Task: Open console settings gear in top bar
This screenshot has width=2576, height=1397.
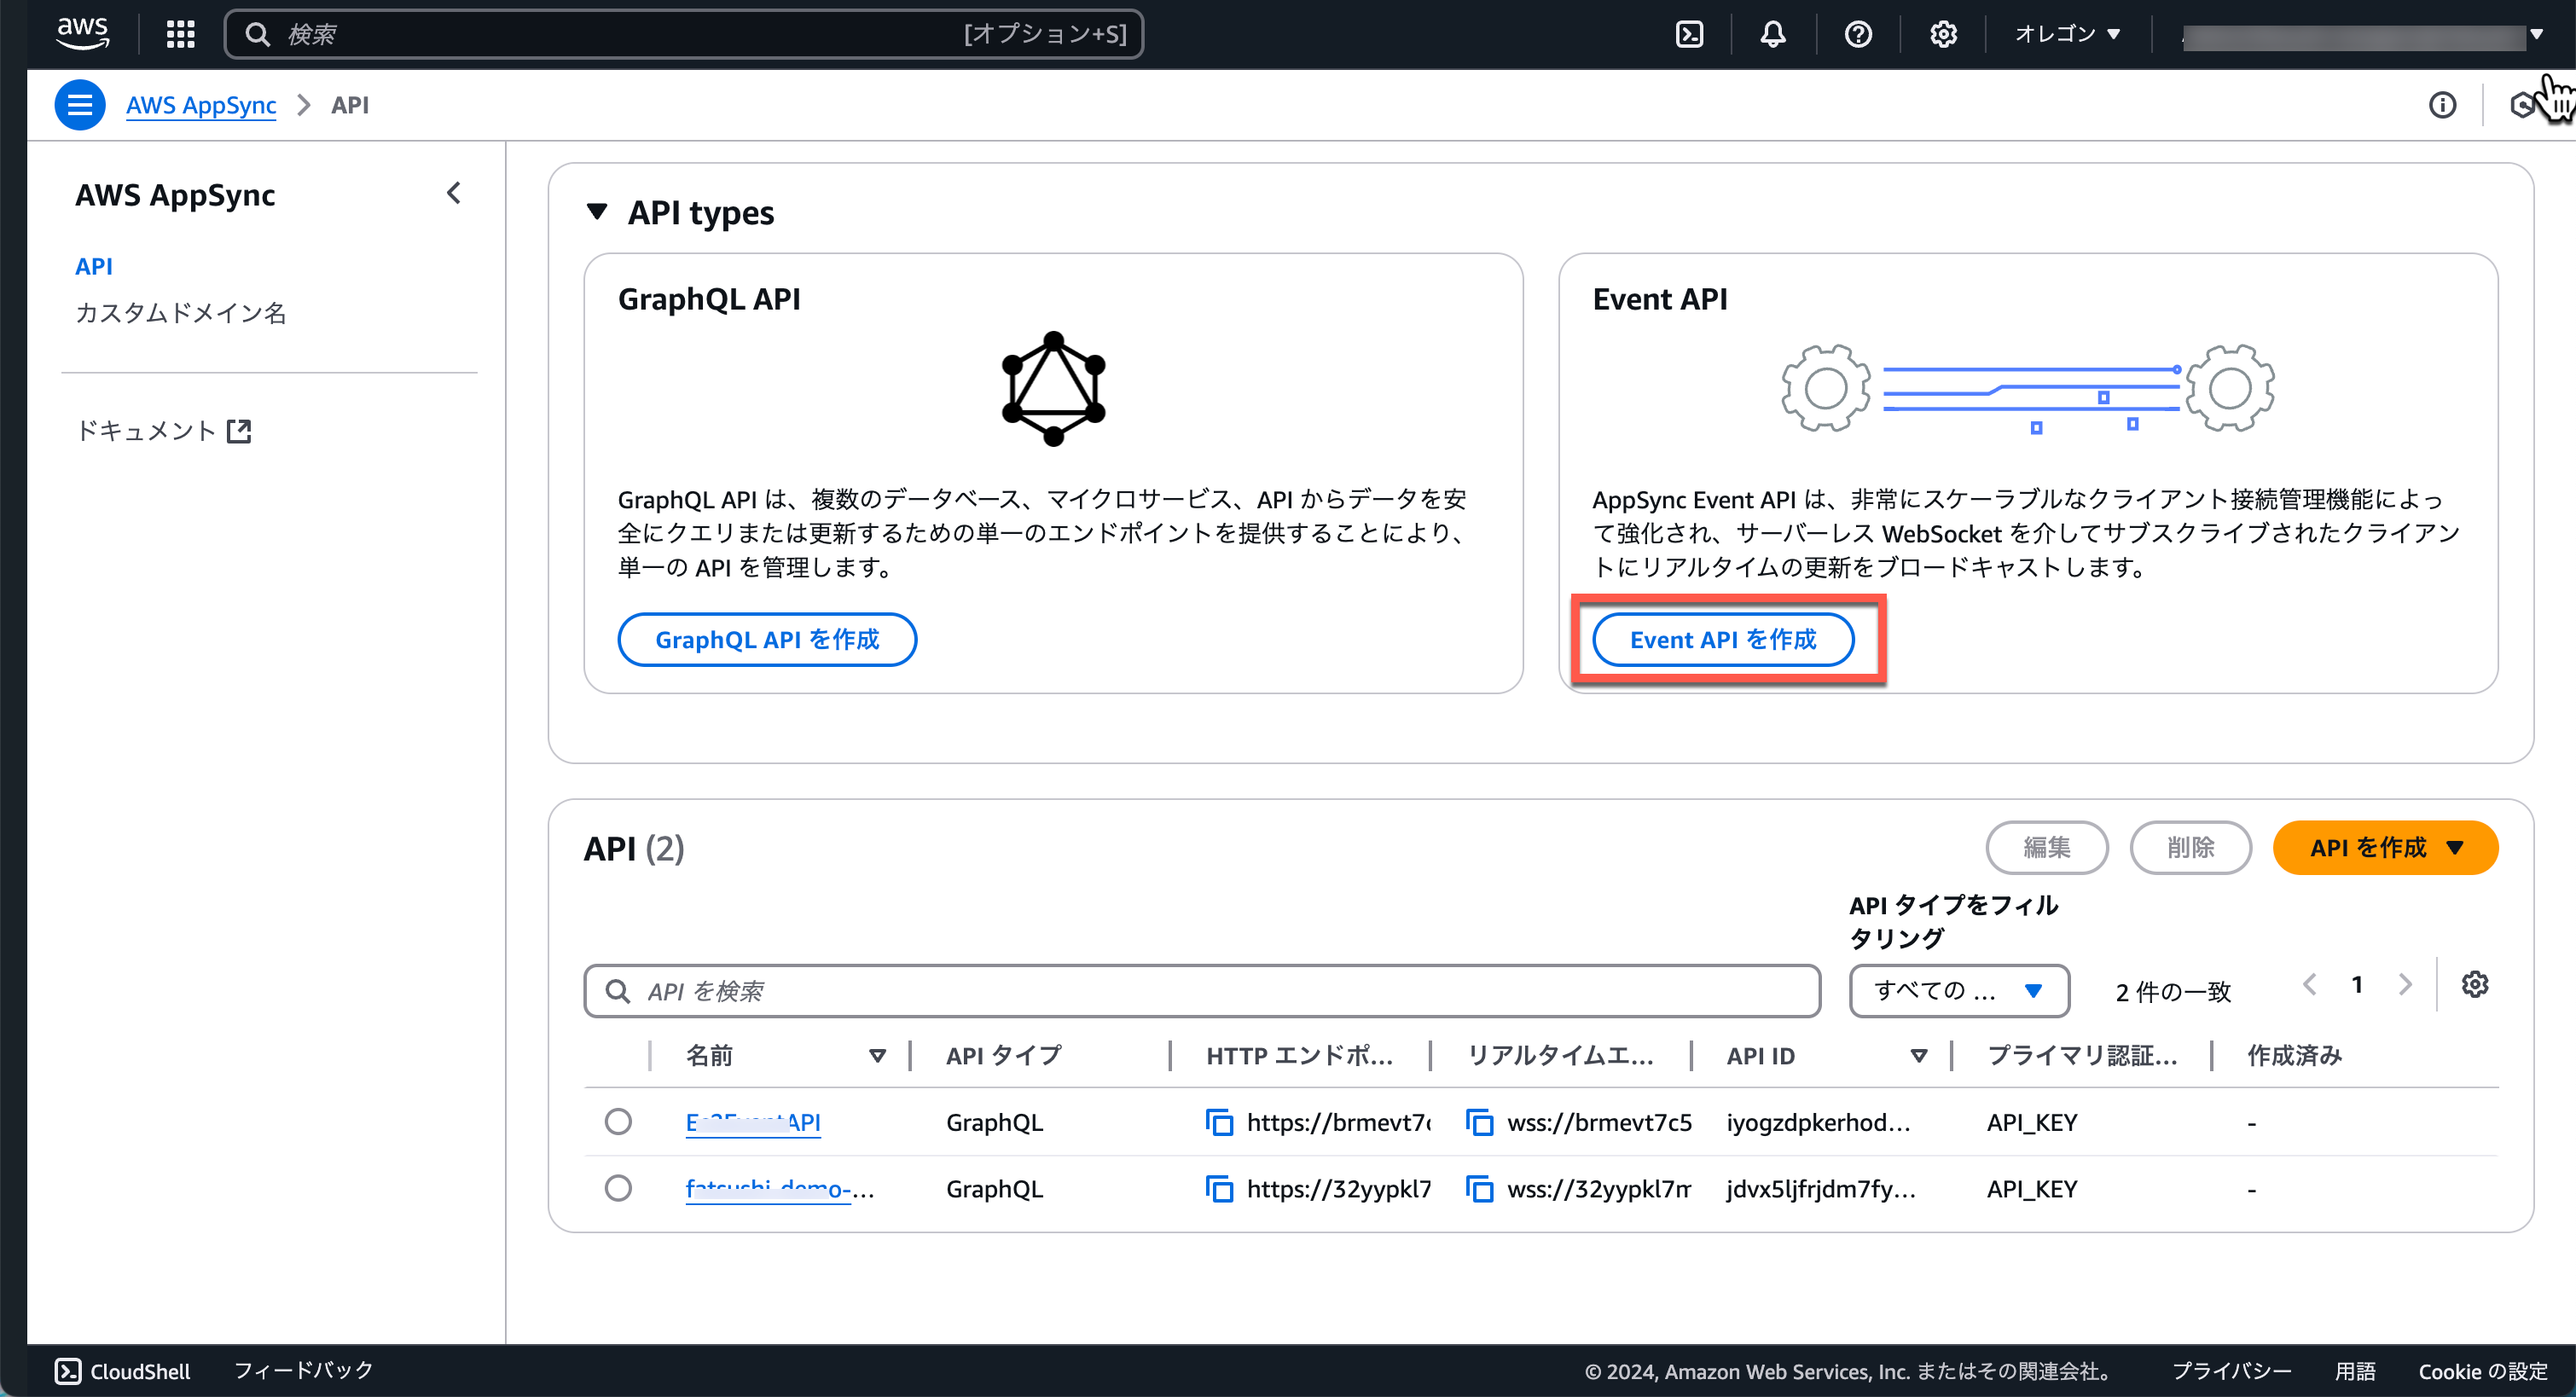Action: click(1943, 35)
